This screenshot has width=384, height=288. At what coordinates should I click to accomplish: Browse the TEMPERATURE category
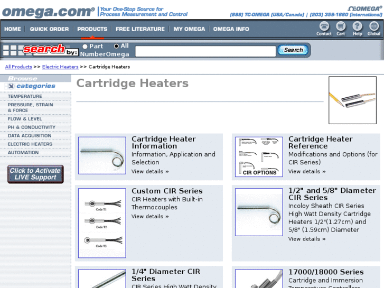pyautogui.click(x=25, y=96)
